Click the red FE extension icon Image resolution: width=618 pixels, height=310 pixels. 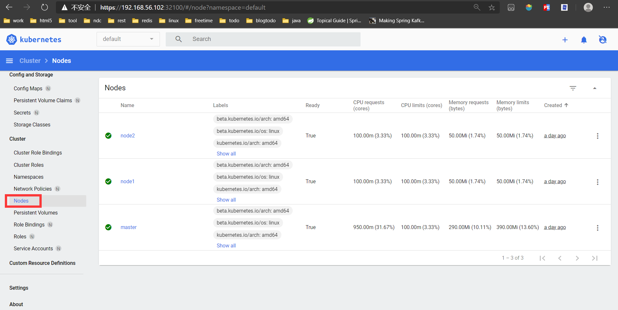click(547, 7)
